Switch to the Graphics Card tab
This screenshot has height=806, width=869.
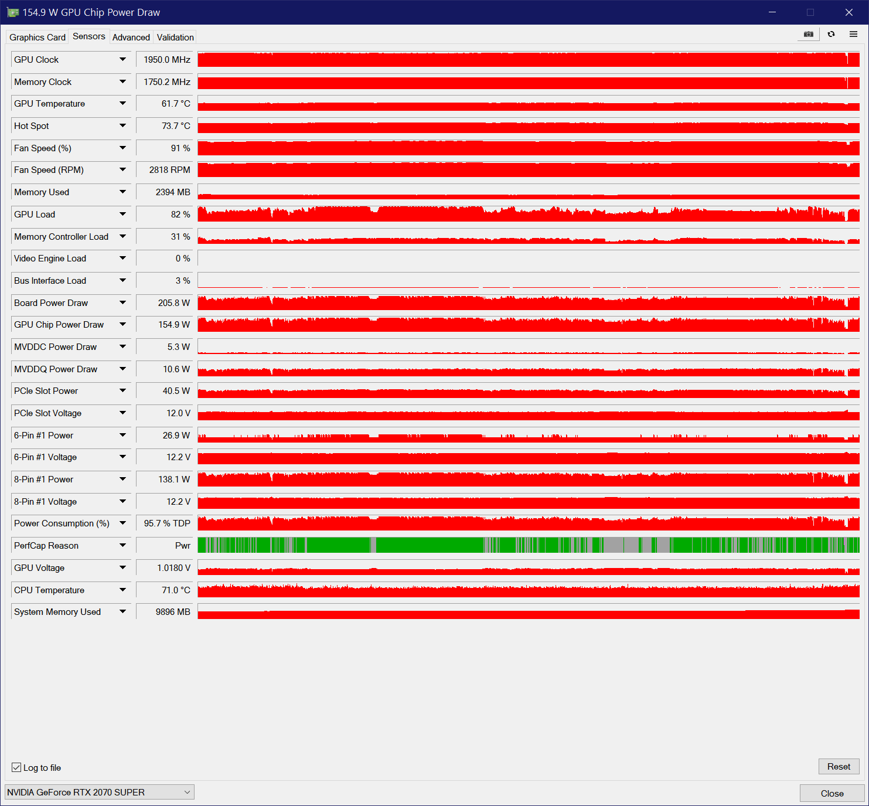(38, 37)
